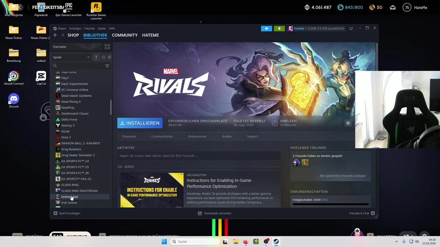The image size is (440, 247).
Task: Switch to the SHOP tab
Action: click(73, 35)
